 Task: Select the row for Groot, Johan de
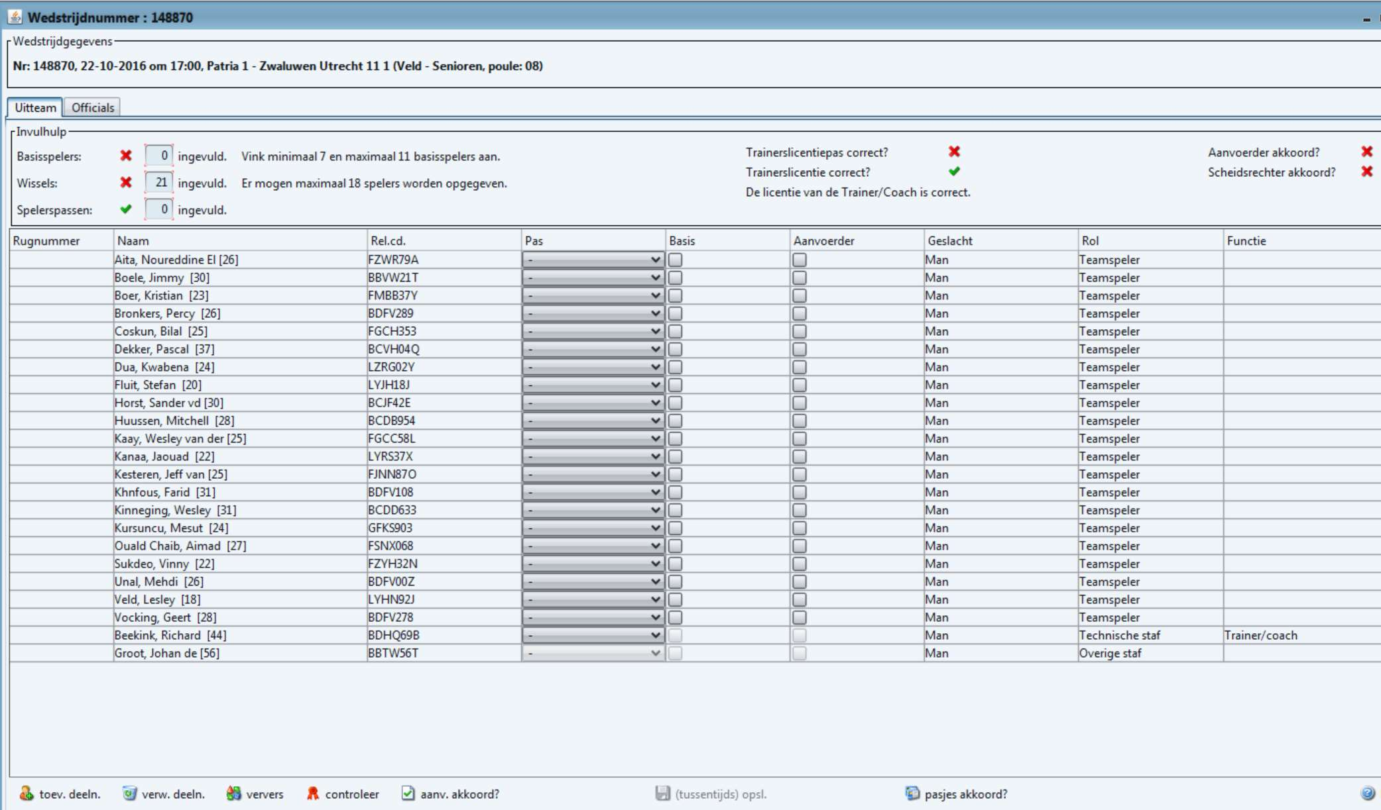[x=695, y=653]
